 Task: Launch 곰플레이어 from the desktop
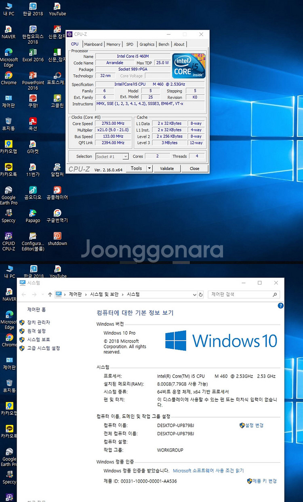pos(57,193)
